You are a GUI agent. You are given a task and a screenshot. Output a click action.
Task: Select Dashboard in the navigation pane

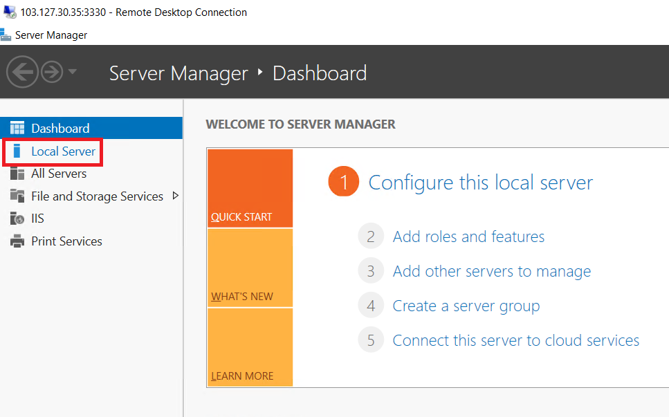coord(91,128)
